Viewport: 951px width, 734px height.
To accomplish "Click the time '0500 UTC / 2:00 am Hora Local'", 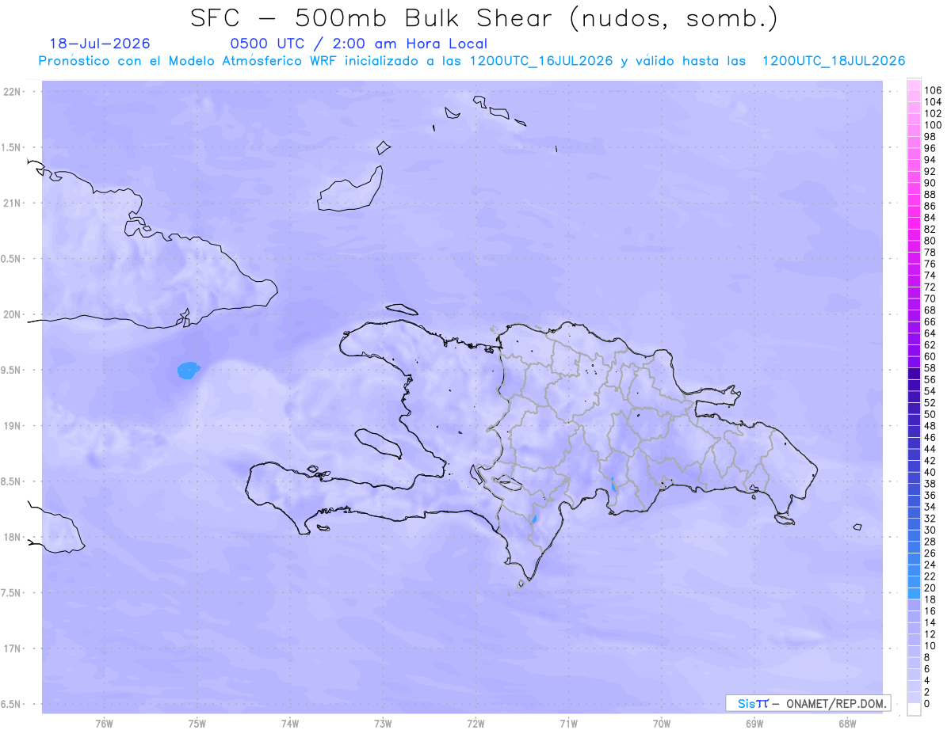I will coord(358,44).
